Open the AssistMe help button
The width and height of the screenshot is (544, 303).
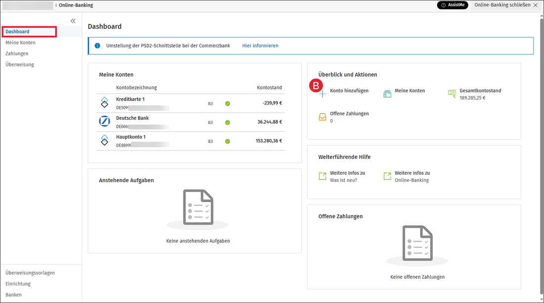(x=453, y=5)
